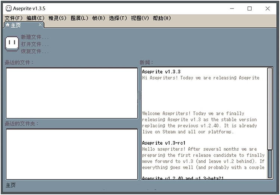Close the 主页 tab
The height and width of the screenshot is (195, 280).
coord(40,25)
